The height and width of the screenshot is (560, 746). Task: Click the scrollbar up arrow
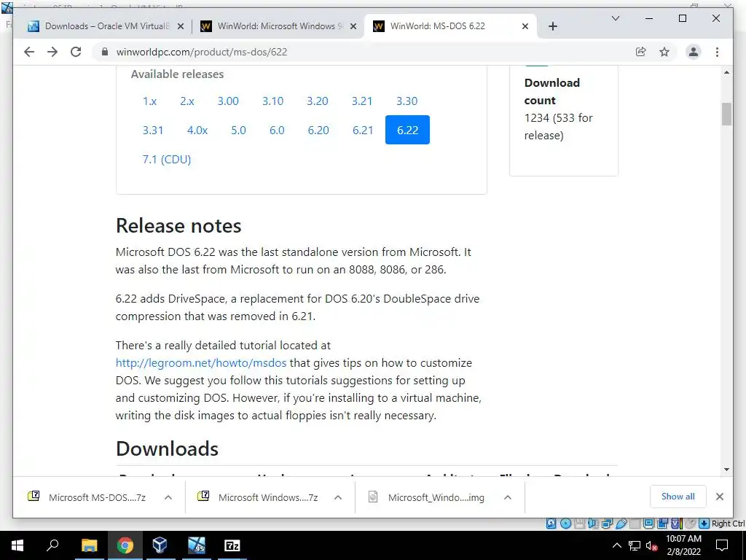[x=726, y=72]
